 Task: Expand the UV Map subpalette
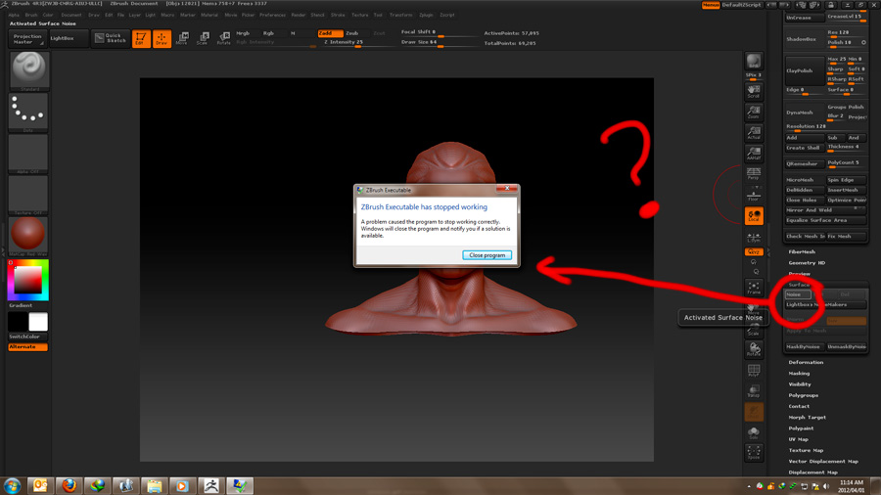pos(798,439)
